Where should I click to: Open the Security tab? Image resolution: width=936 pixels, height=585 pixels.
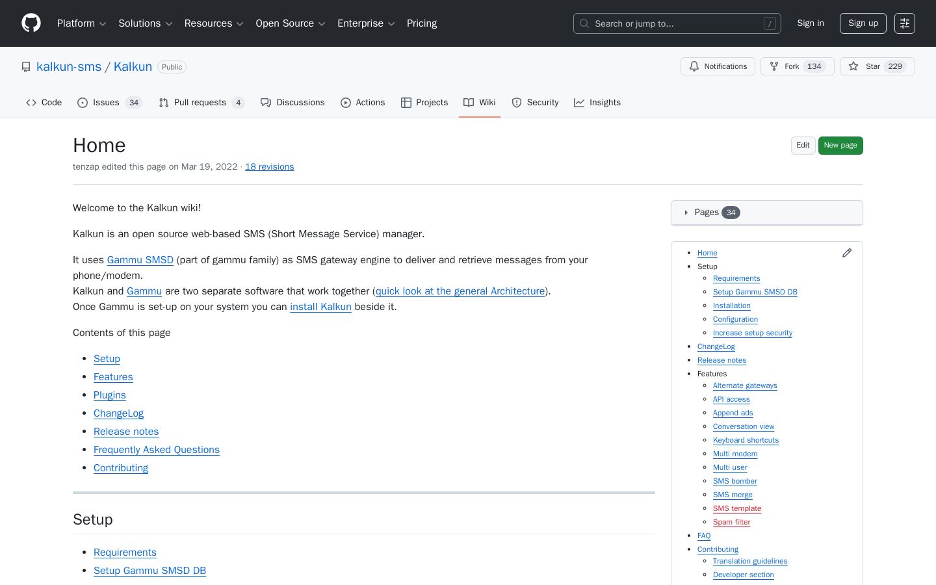tap(535, 103)
